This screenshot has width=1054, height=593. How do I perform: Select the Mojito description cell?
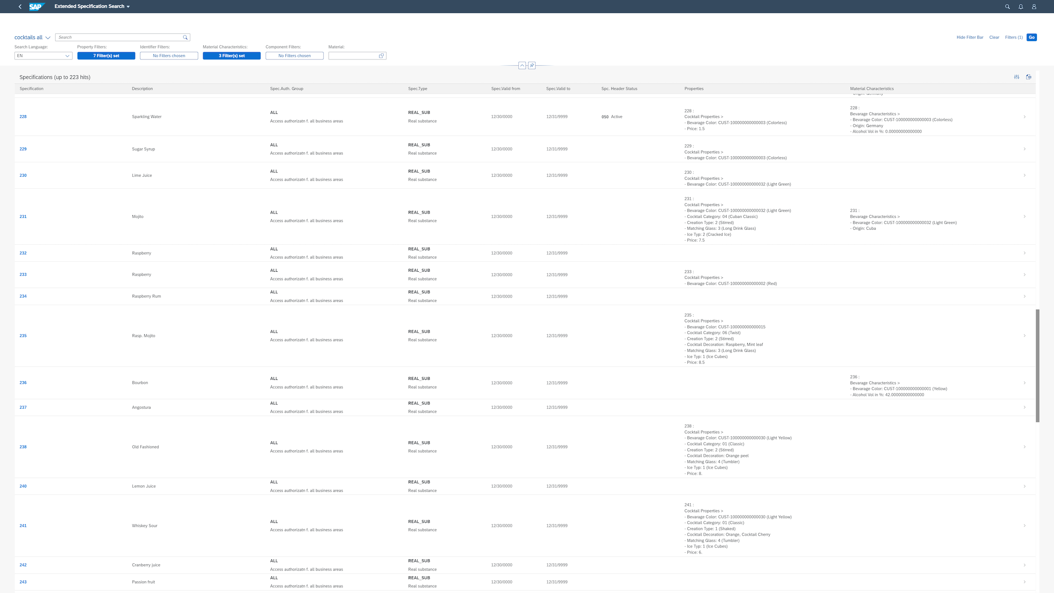coord(137,217)
